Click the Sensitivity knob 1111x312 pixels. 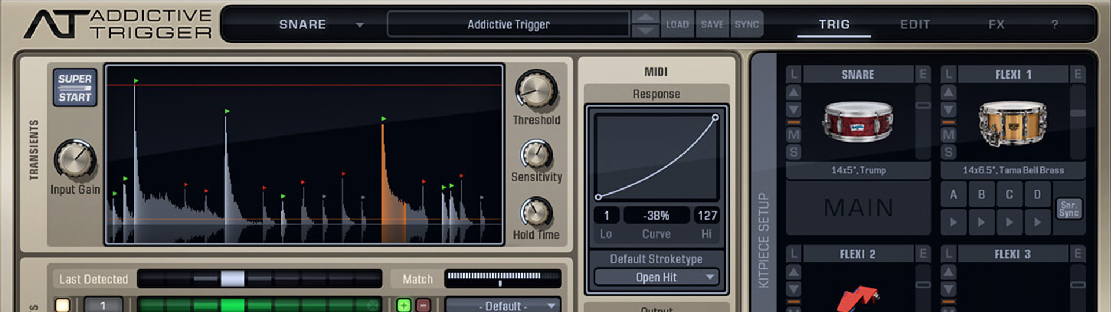(536, 154)
